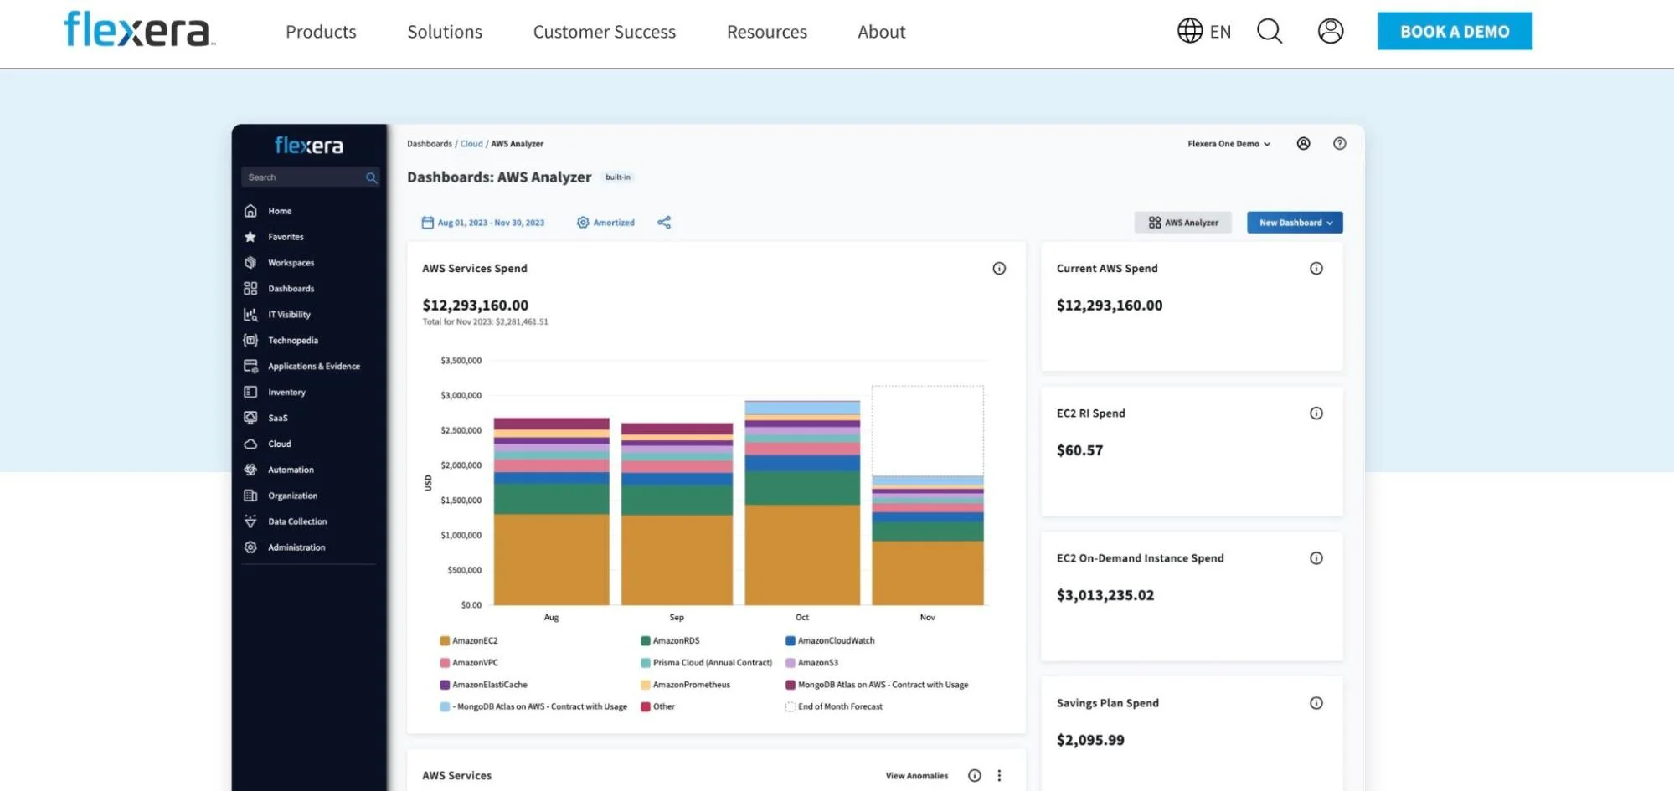Click the Cloud icon in sidebar

click(x=250, y=444)
